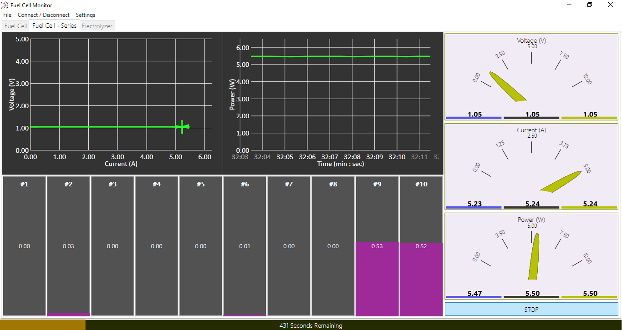Switch to the Fuel Cell tab

(15, 26)
